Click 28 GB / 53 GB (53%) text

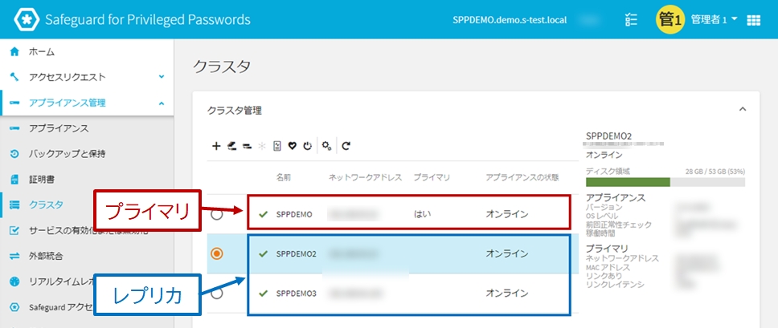tap(715, 172)
